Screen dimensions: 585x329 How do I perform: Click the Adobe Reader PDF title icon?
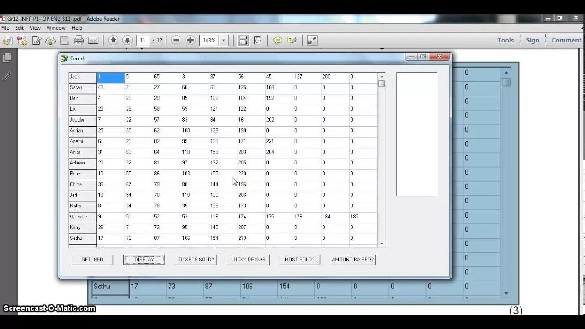click(x=2, y=19)
